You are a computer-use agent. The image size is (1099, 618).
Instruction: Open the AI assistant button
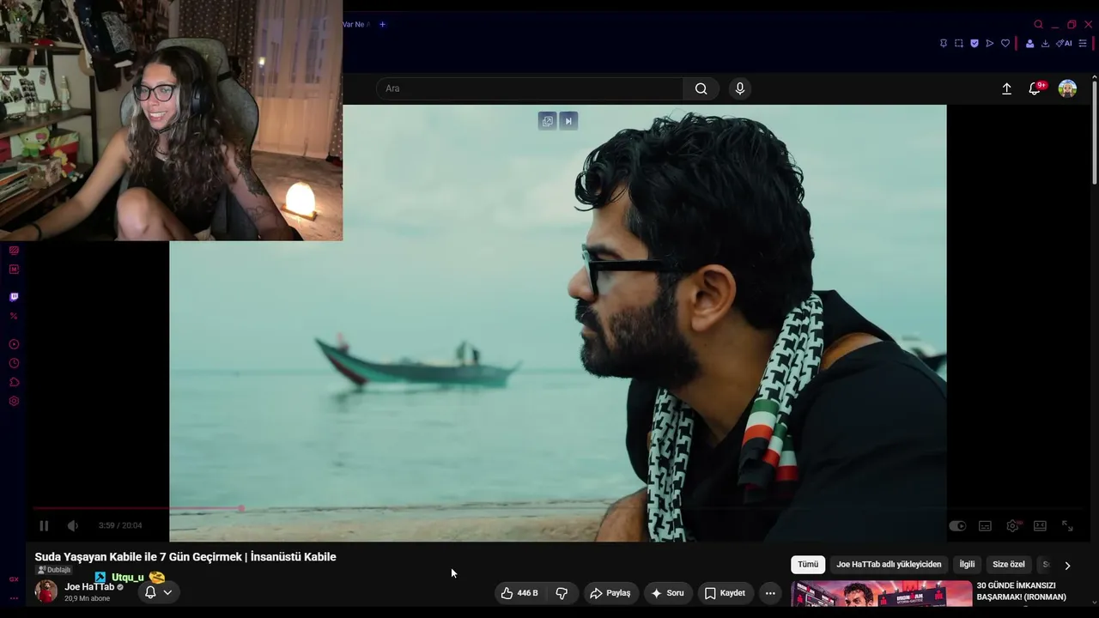pos(1064,43)
